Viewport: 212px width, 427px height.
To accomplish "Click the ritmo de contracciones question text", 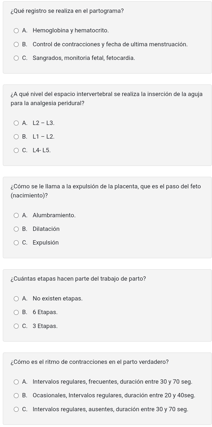I will (x=90, y=362).
